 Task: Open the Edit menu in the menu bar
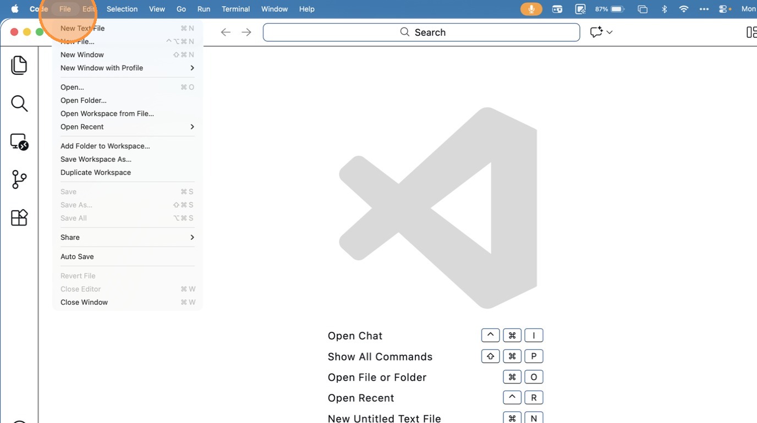coord(89,9)
